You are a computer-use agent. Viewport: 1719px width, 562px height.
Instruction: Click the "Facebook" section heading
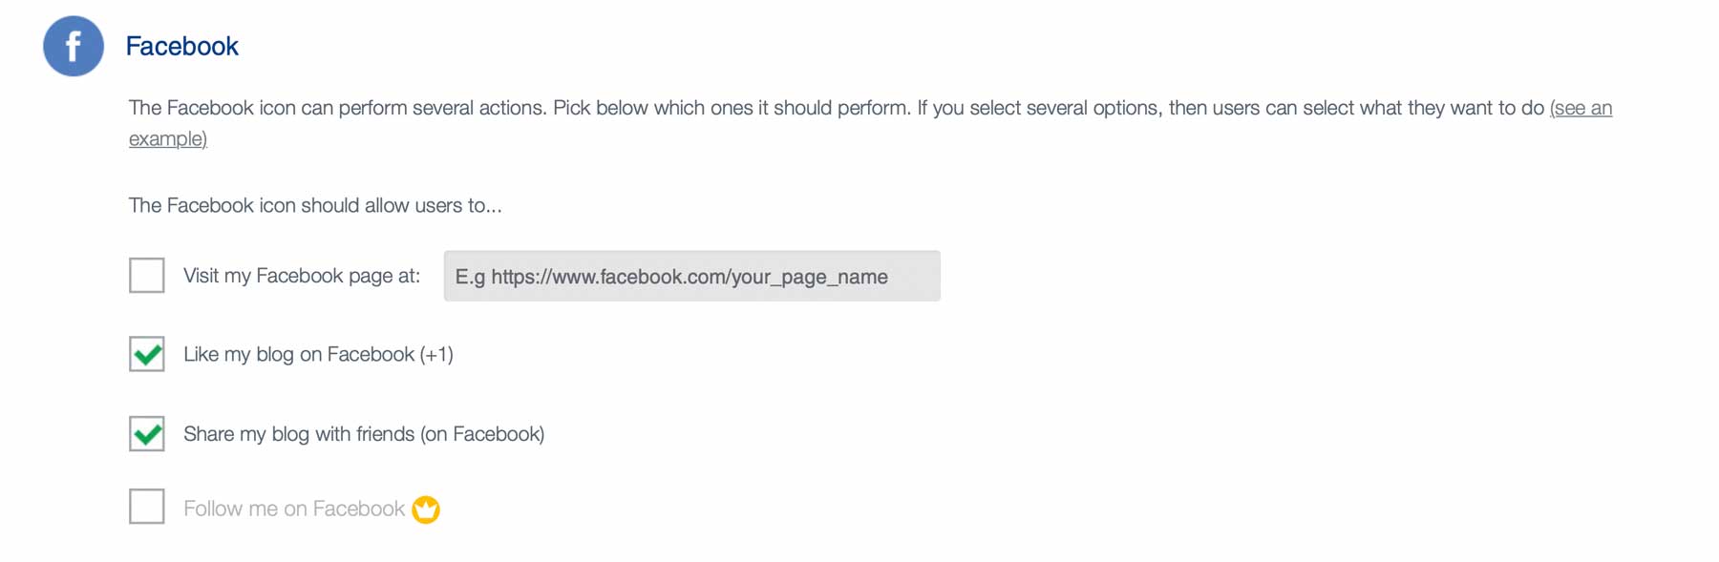point(183,46)
